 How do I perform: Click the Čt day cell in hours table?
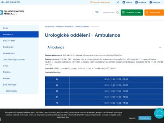[x=57, y=97]
